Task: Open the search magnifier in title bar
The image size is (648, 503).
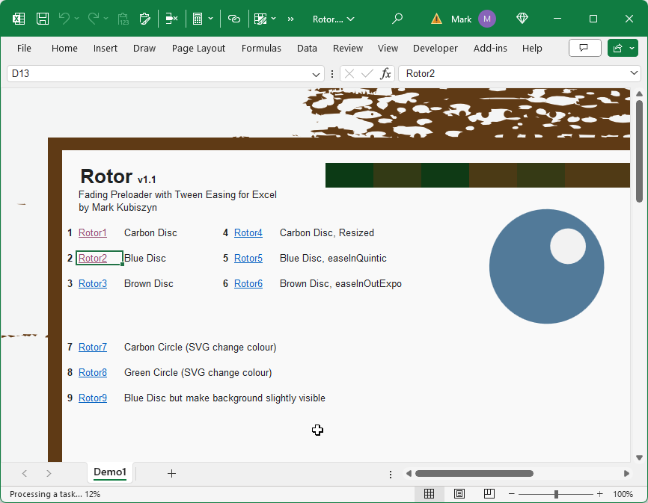Action: pos(398,19)
